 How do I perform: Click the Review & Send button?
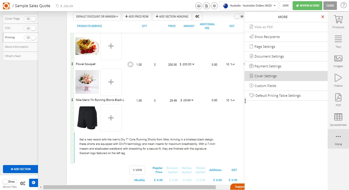307,5
